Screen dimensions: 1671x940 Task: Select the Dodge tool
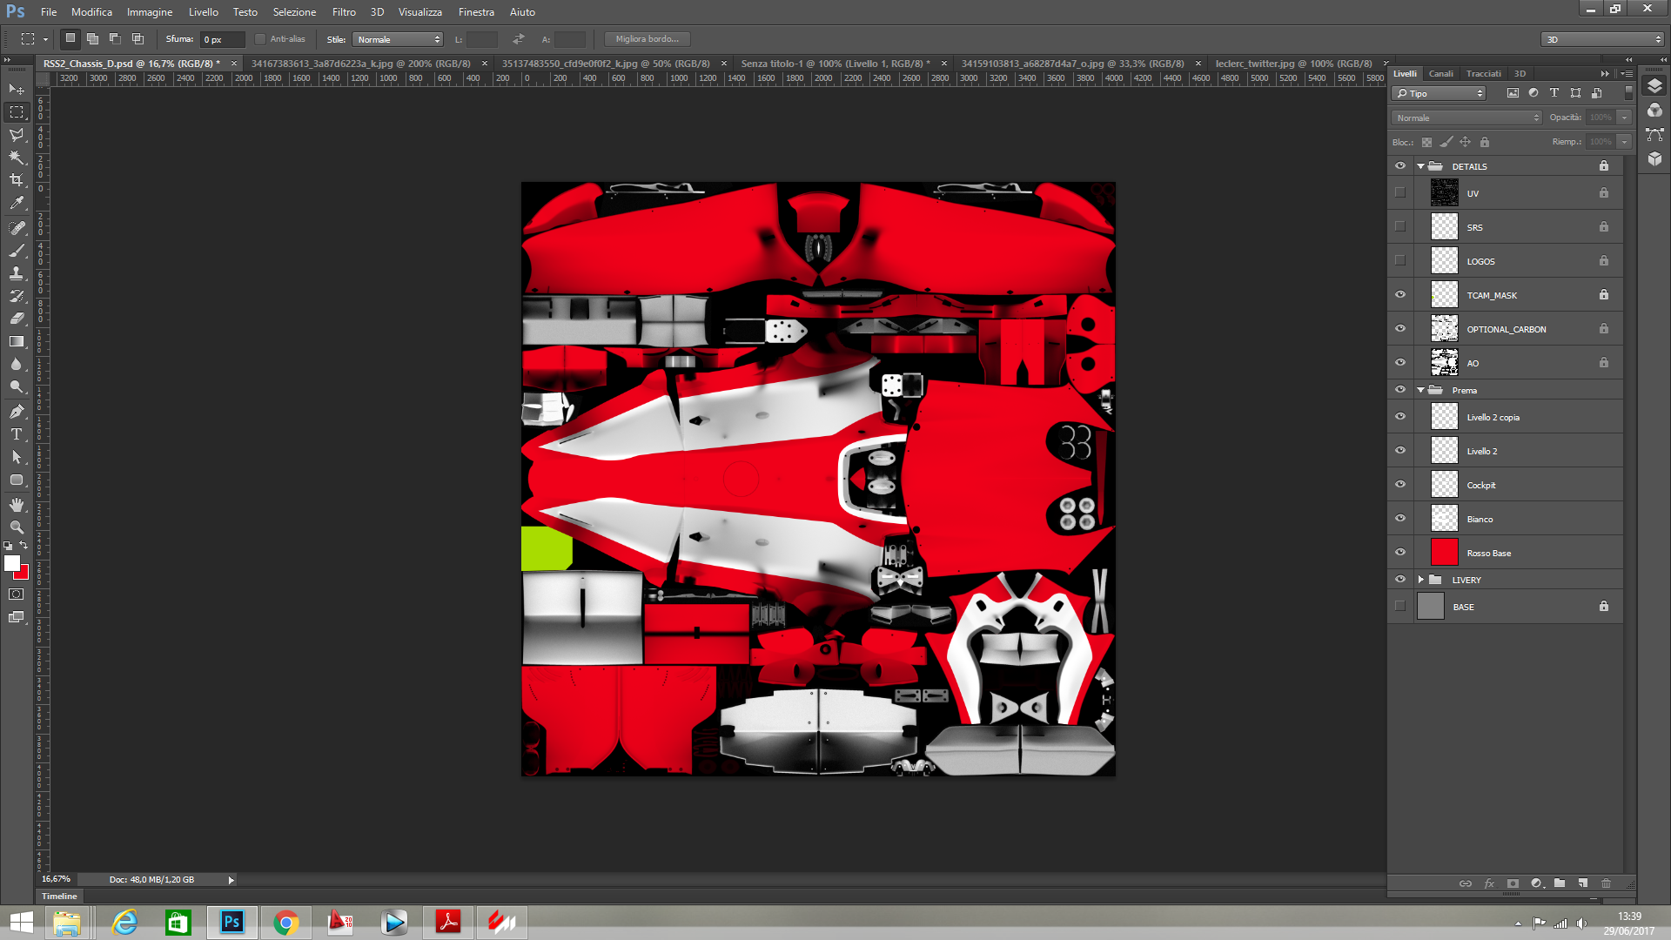click(x=17, y=386)
